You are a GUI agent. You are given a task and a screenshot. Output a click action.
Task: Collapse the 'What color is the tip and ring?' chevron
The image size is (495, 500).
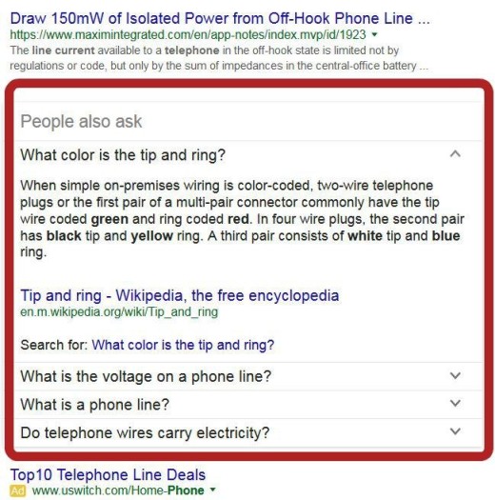(x=455, y=154)
